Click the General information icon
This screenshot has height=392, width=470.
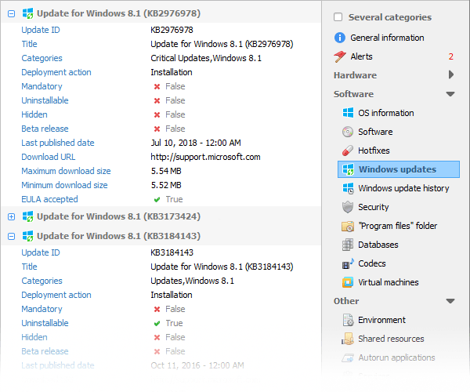pyautogui.click(x=339, y=38)
